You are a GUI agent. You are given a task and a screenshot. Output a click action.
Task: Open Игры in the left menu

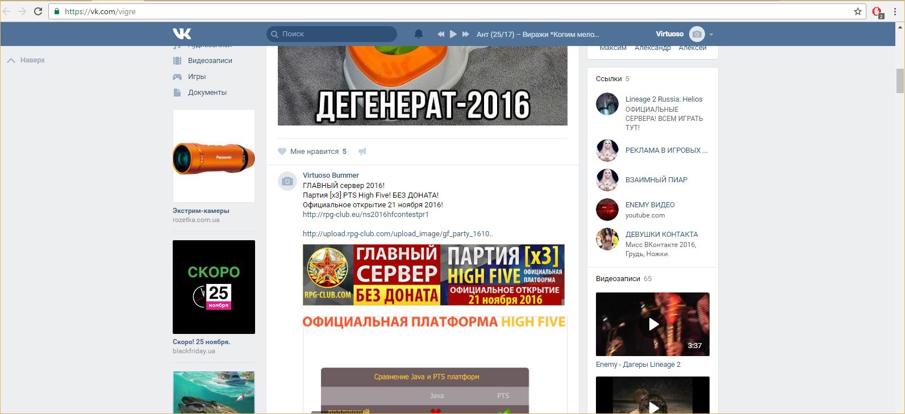click(197, 77)
